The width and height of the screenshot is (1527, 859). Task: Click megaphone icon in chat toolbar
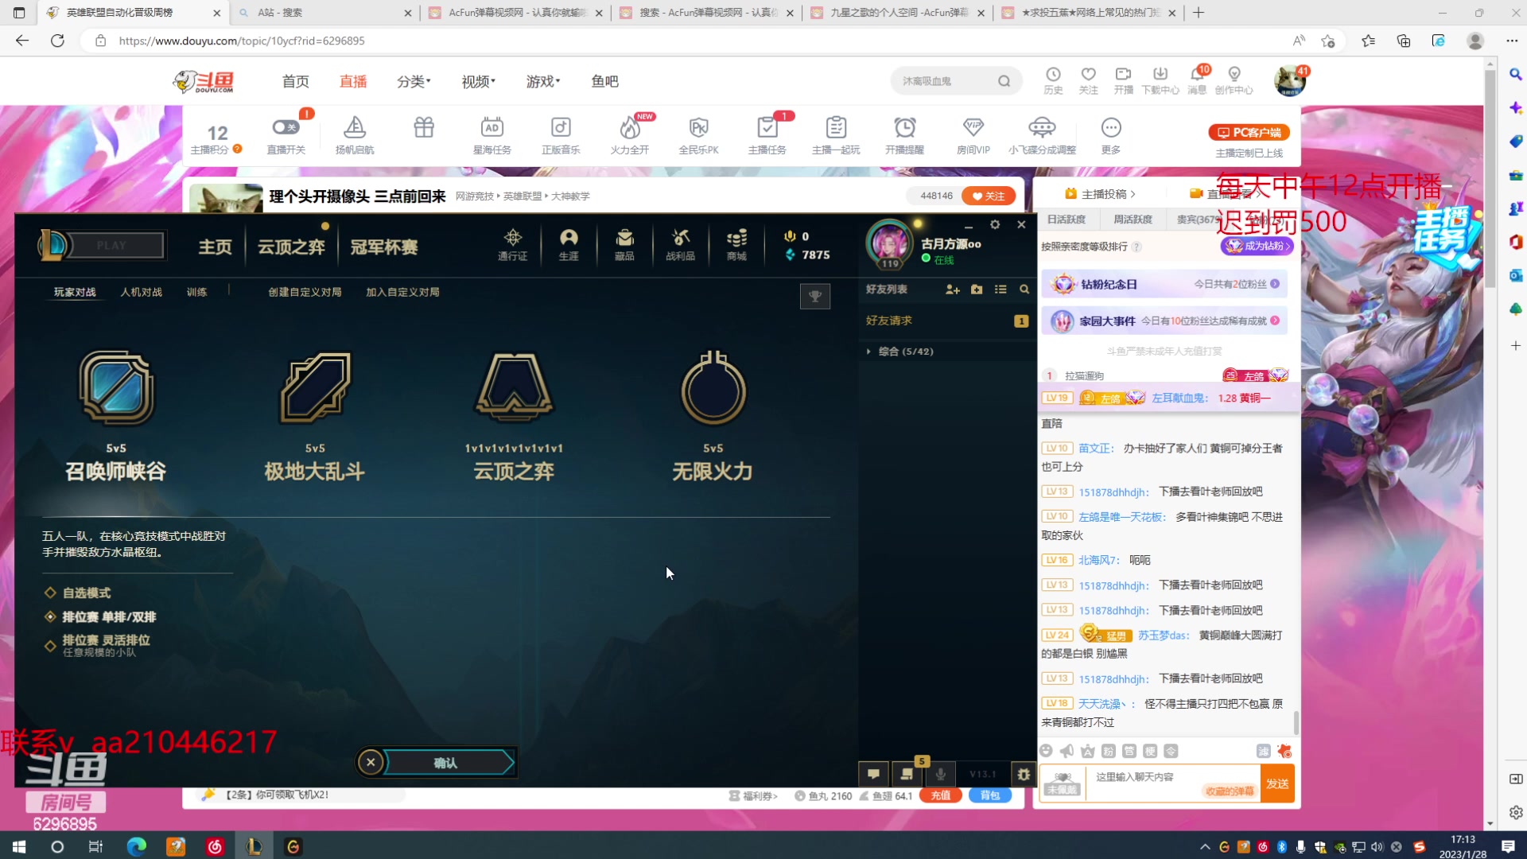[1067, 751]
